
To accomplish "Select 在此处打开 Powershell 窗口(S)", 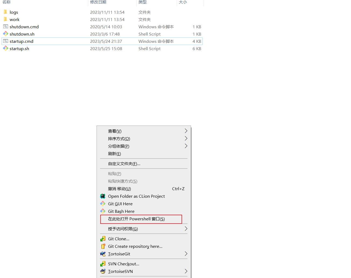I will click(144, 219).
